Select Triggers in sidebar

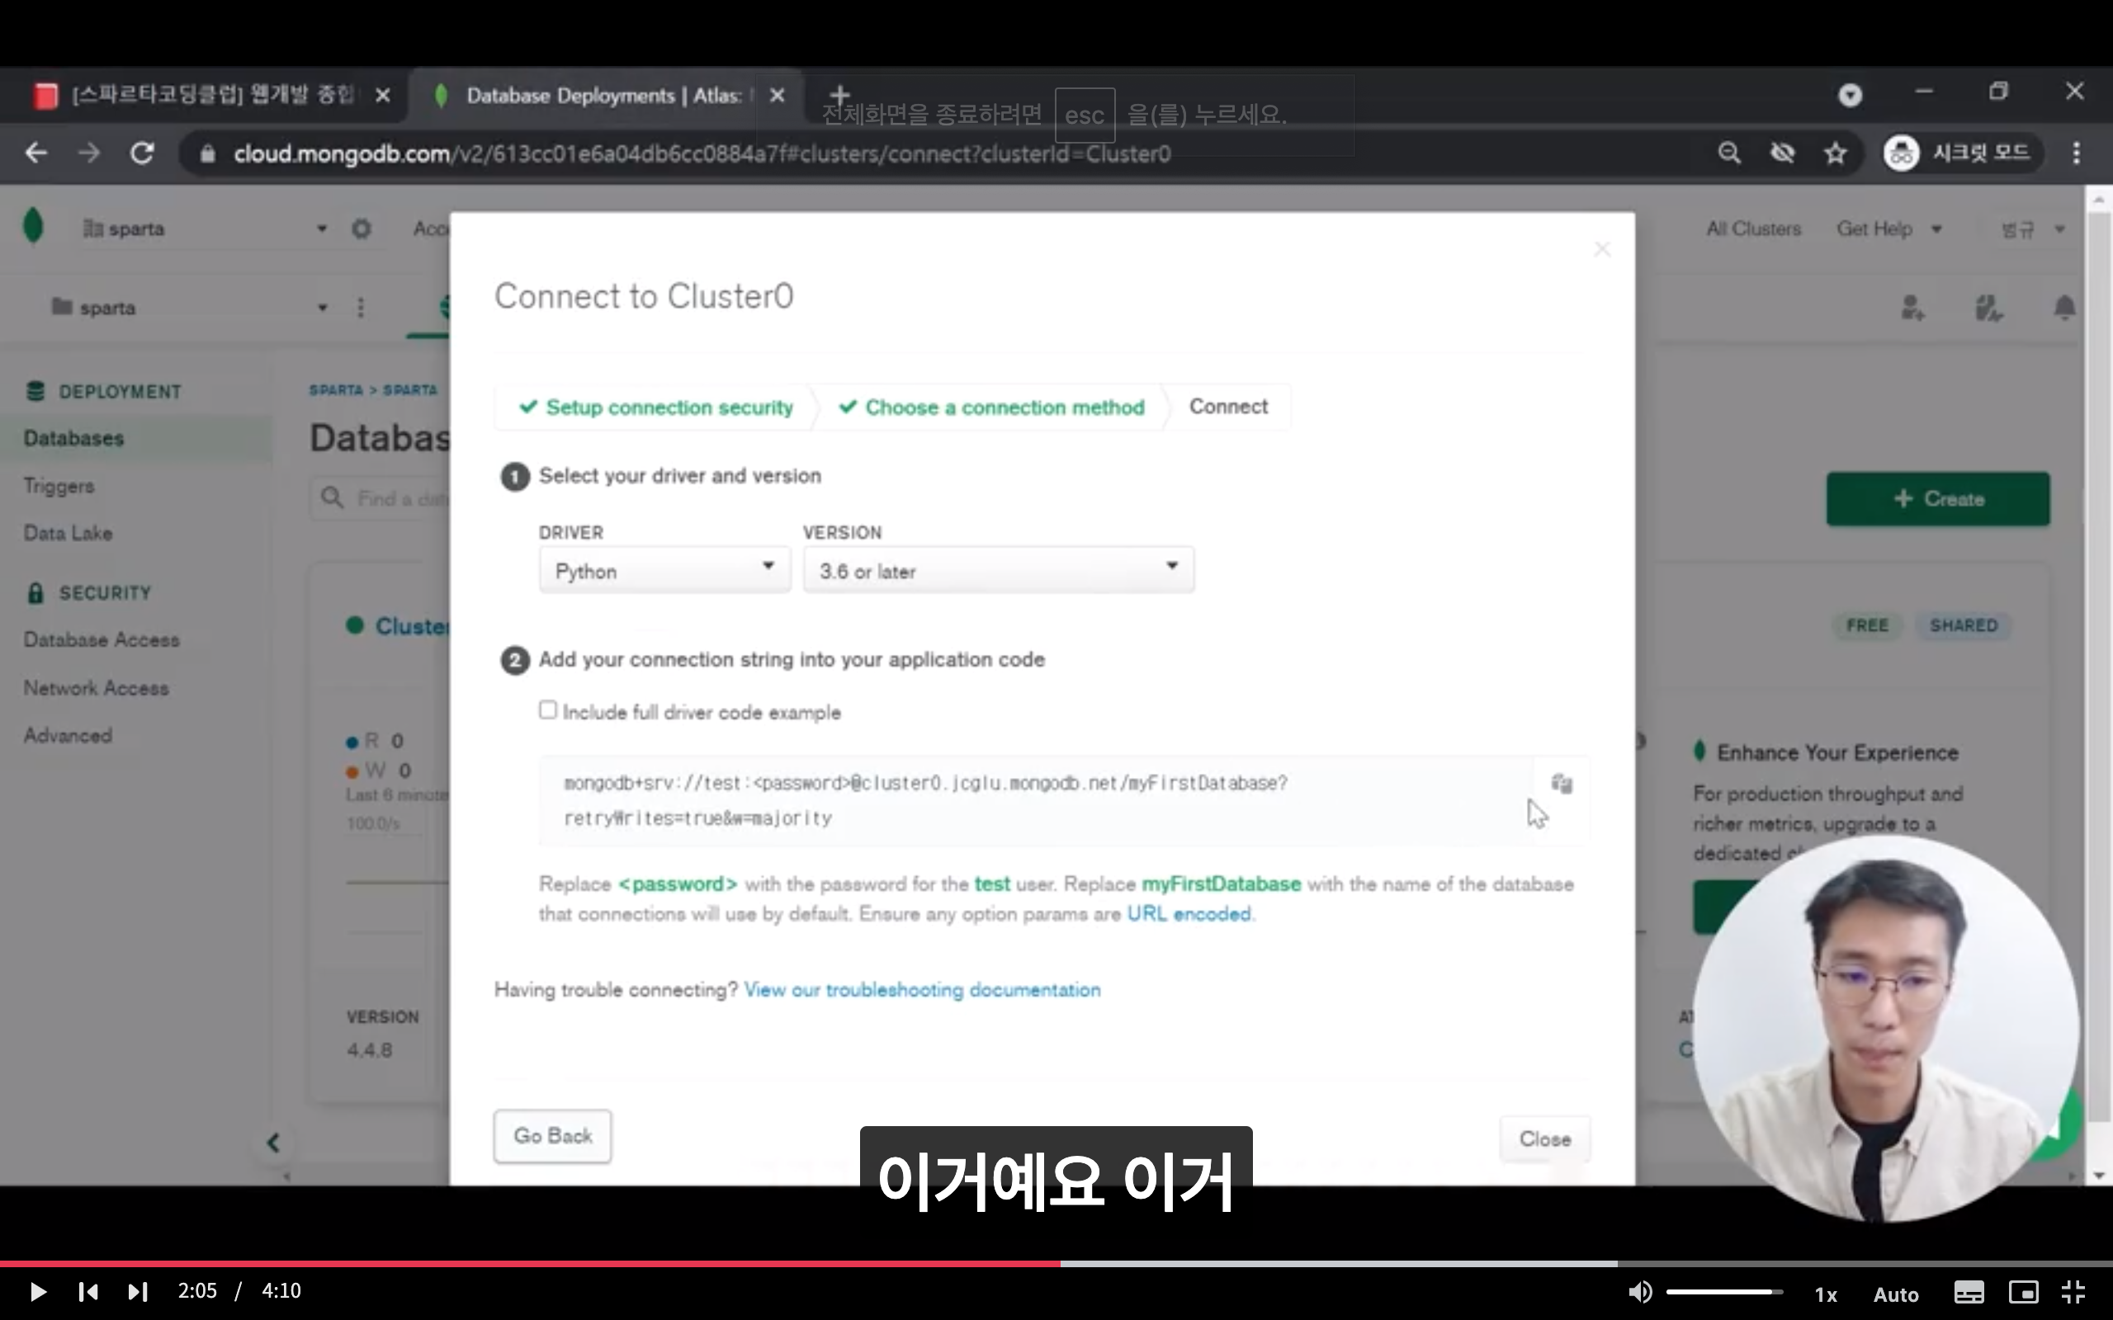click(59, 486)
